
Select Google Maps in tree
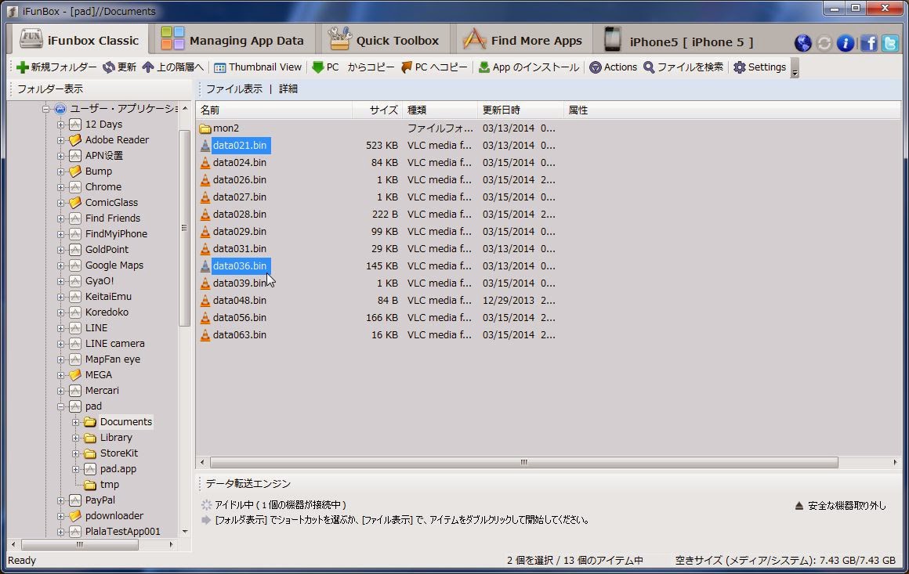point(114,265)
